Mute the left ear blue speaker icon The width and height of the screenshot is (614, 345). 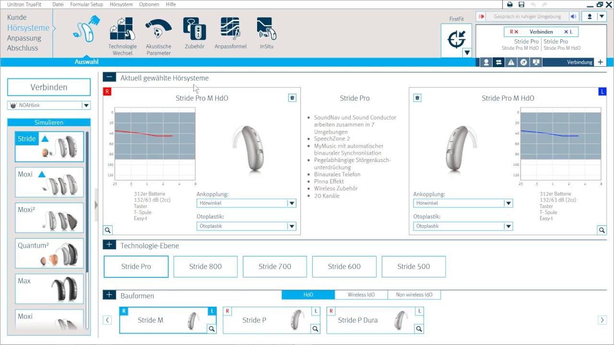tap(573, 16)
